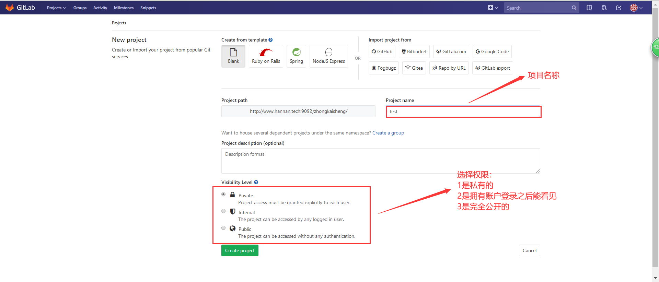Select the Private visibility radio button
Viewport: 659px width, 282px height.
[223, 194]
